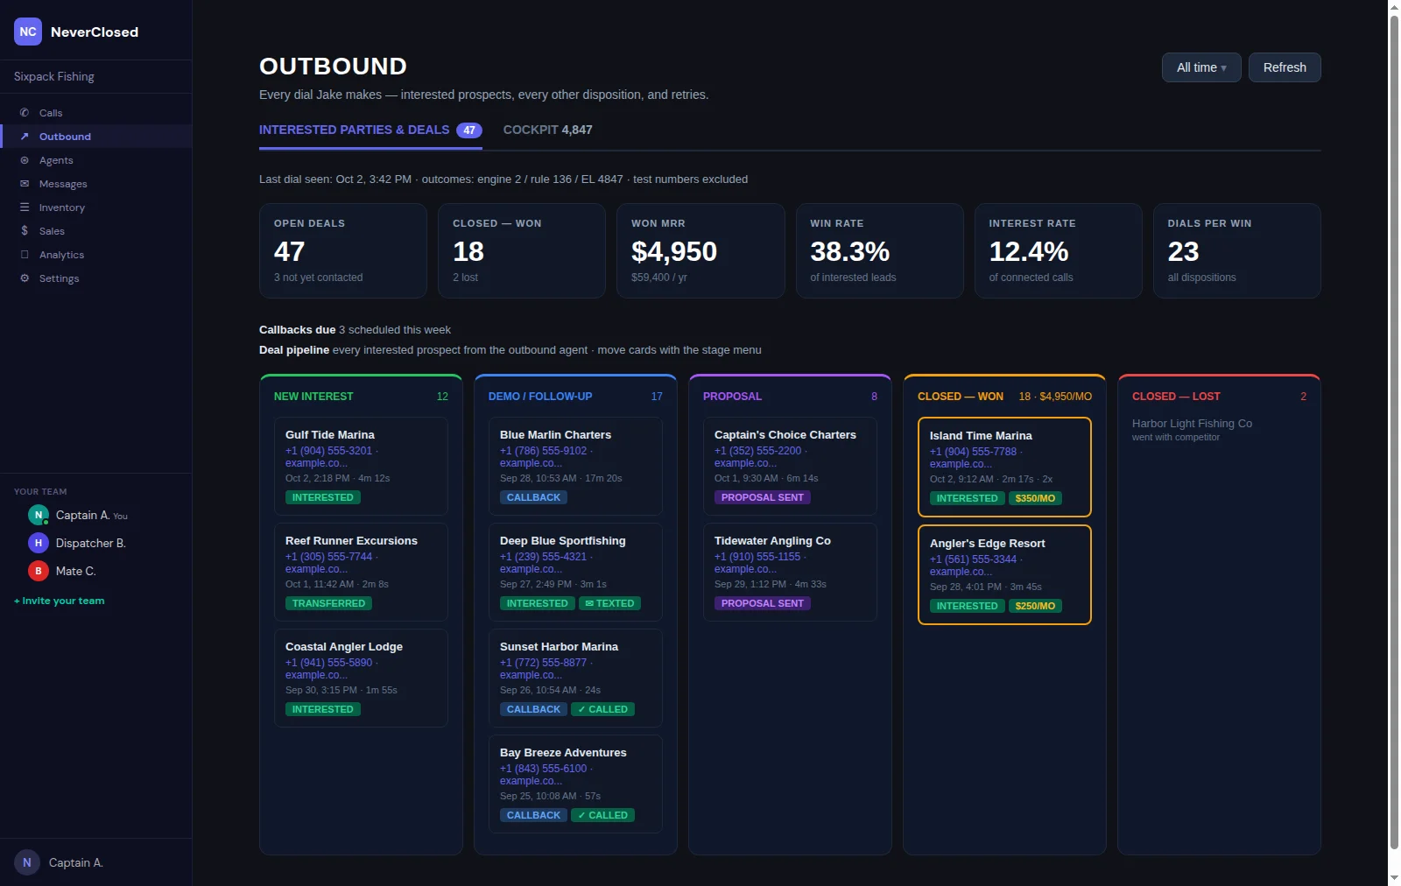Click the Sales dollar icon

point(25,231)
